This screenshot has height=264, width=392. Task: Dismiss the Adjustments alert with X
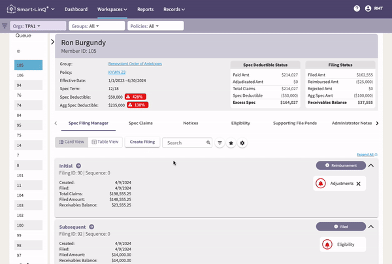(x=359, y=184)
